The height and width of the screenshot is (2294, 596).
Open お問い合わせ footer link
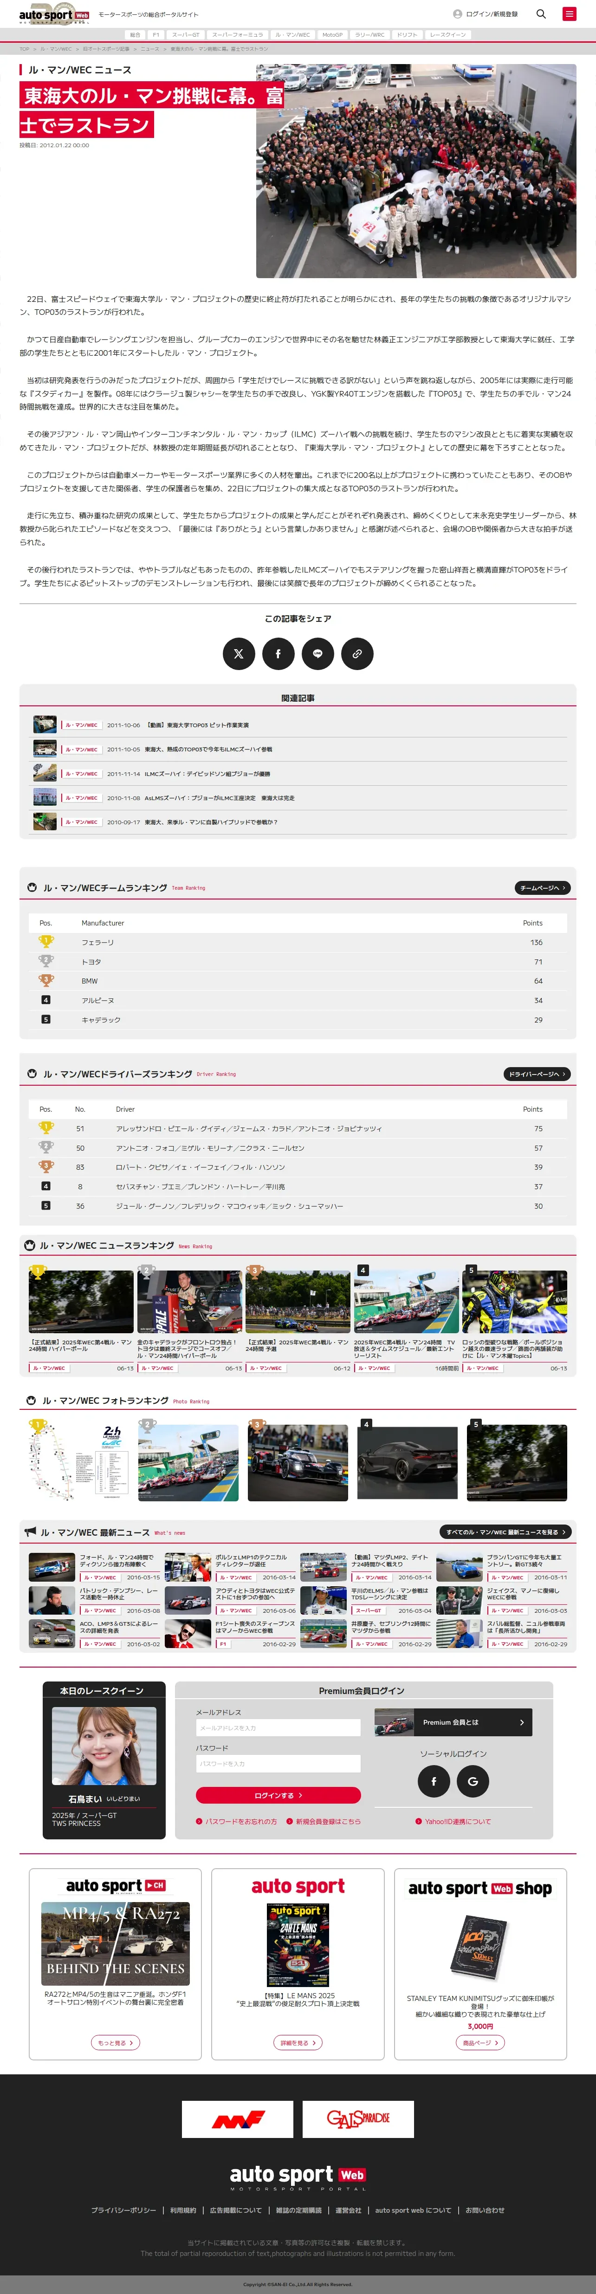coord(485,2209)
